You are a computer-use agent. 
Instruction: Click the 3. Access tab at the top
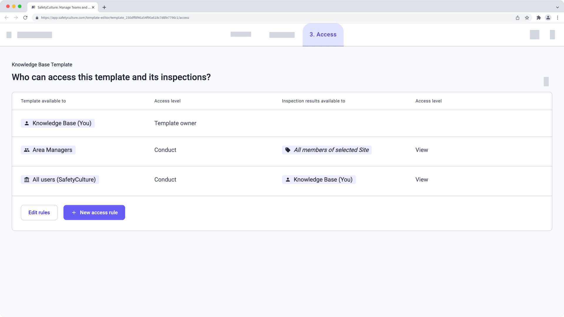(323, 34)
